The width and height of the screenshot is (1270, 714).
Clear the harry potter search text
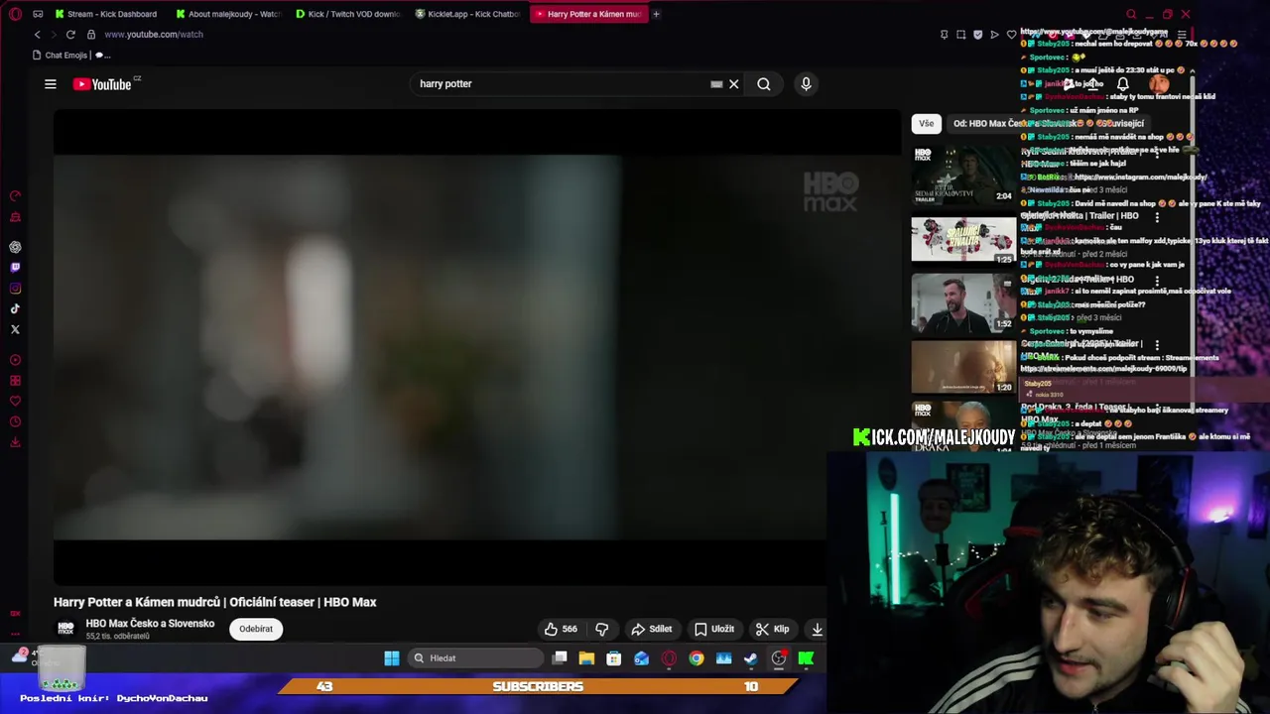[x=734, y=84]
